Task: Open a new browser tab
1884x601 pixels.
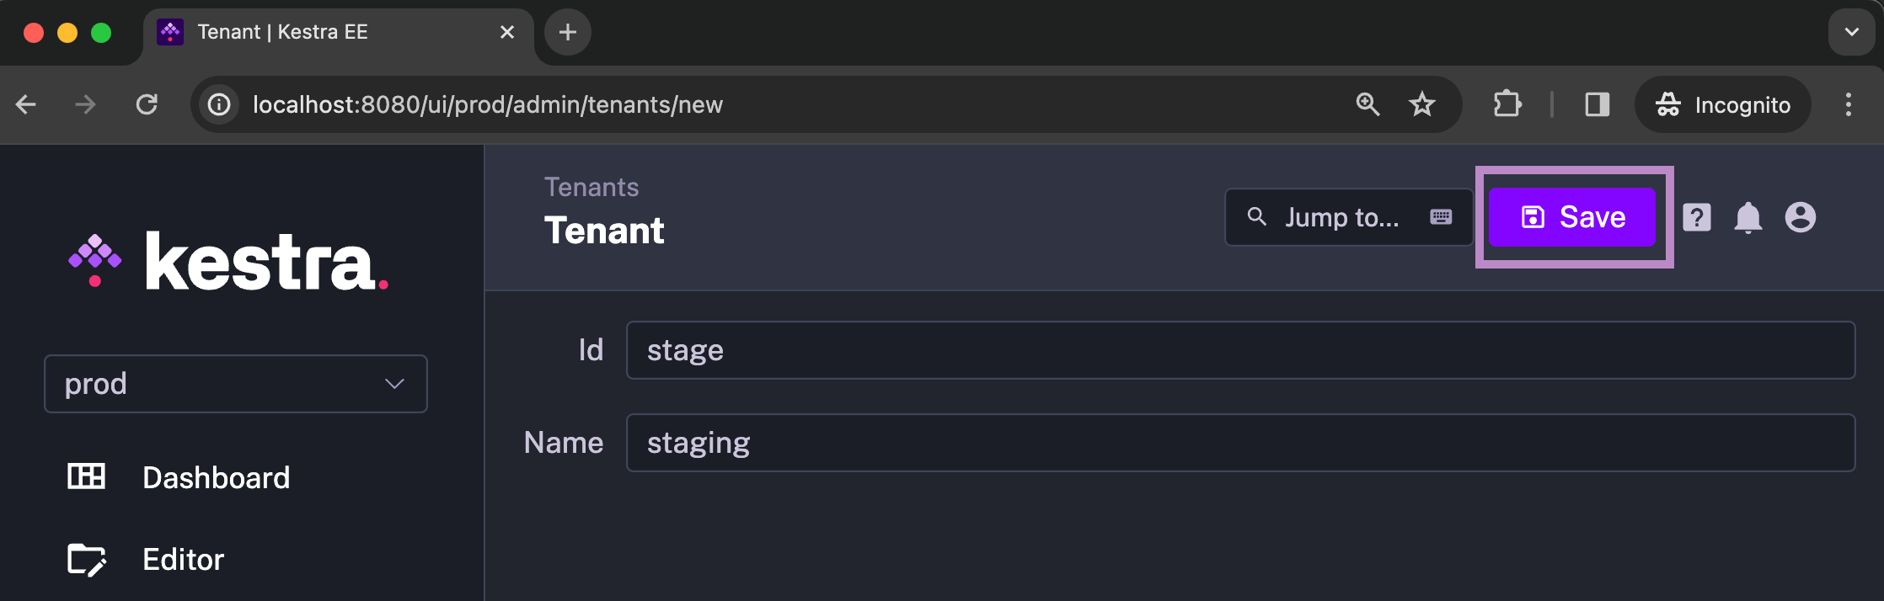Action: 567,32
